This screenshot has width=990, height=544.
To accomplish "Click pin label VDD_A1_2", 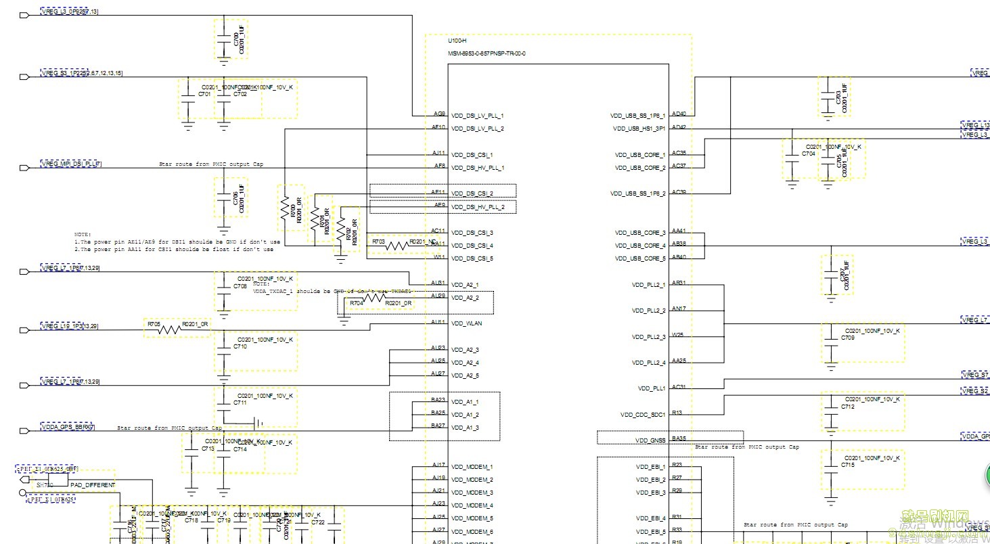I will [x=465, y=415].
